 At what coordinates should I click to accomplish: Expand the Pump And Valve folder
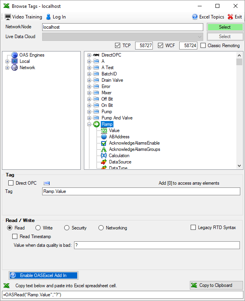click(89, 118)
